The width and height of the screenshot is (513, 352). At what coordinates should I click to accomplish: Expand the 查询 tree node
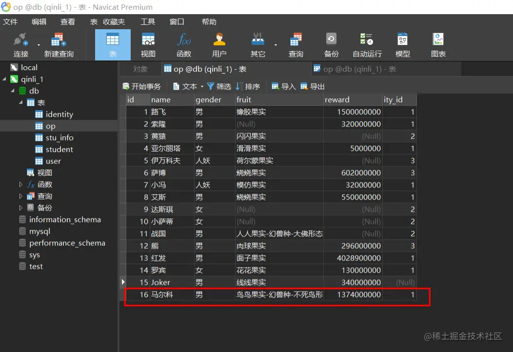pyautogui.click(x=20, y=196)
